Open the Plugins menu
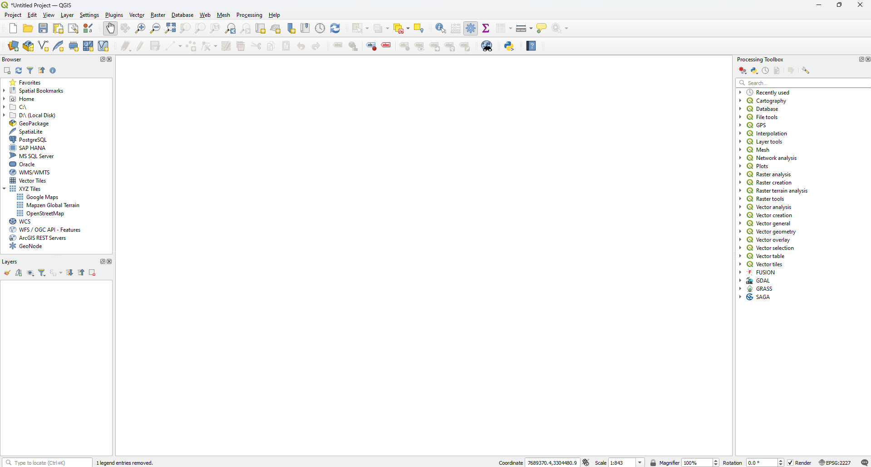This screenshot has width=871, height=467. pyautogui.click(x=114, y=15)
